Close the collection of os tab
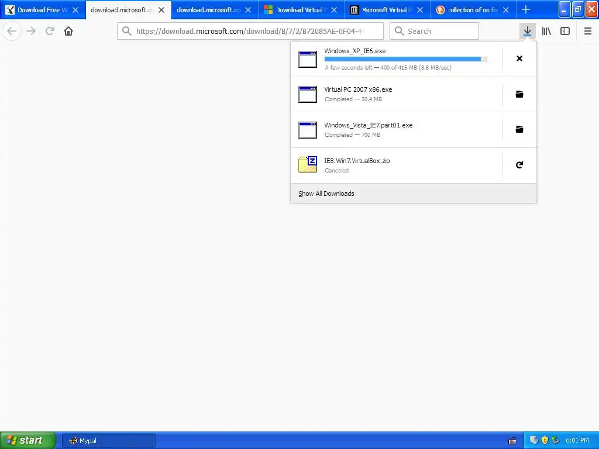The height and width of the screenshot is (449, 599). [506, 10]
